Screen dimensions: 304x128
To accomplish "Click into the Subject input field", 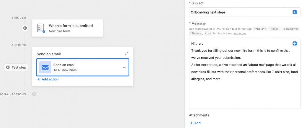I will (x=245, y=12).
